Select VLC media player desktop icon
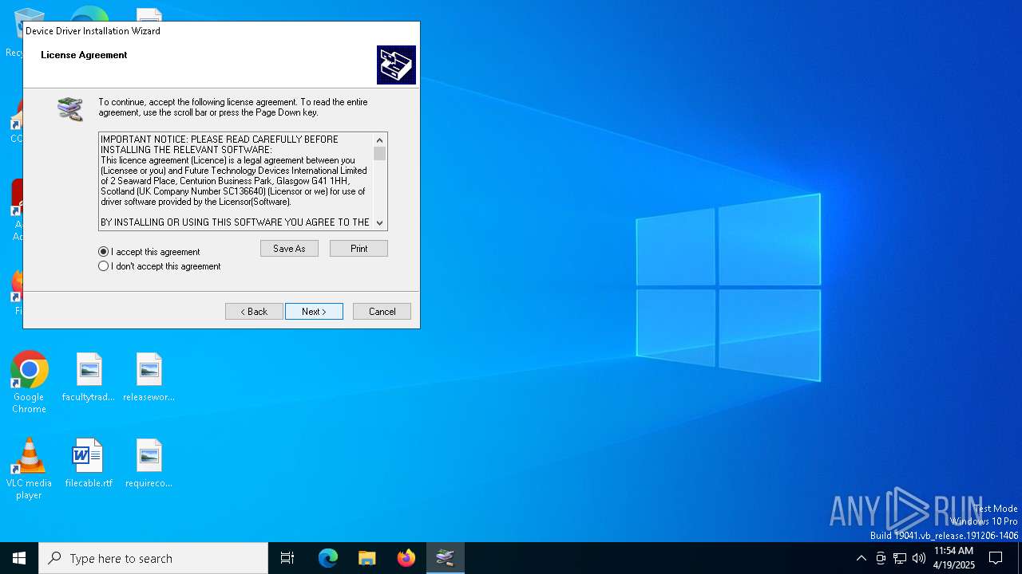The height and width of the screenshot is (574, 1022). click(29, 469)
